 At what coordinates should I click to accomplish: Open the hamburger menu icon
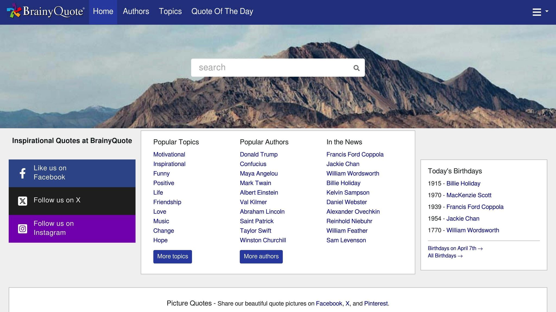pyautogui.click(x=537, y=12)
